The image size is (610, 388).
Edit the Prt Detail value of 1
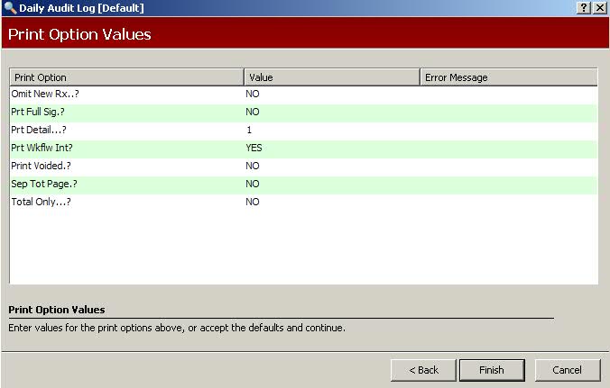[x=331, y=130]
